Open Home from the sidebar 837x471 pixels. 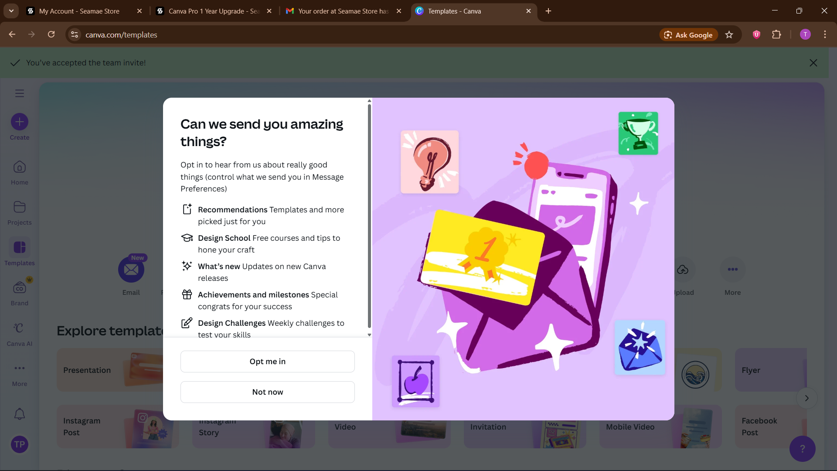pos(20,167)
